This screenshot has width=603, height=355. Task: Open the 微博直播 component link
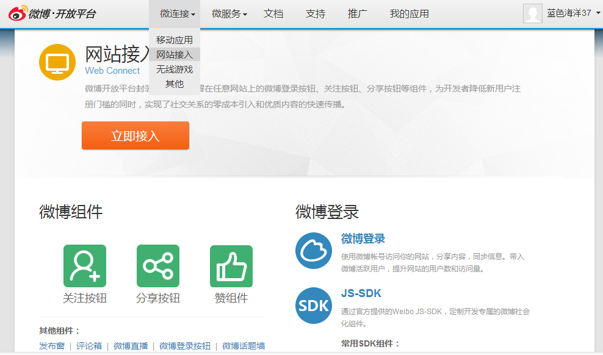coord(131,346)
